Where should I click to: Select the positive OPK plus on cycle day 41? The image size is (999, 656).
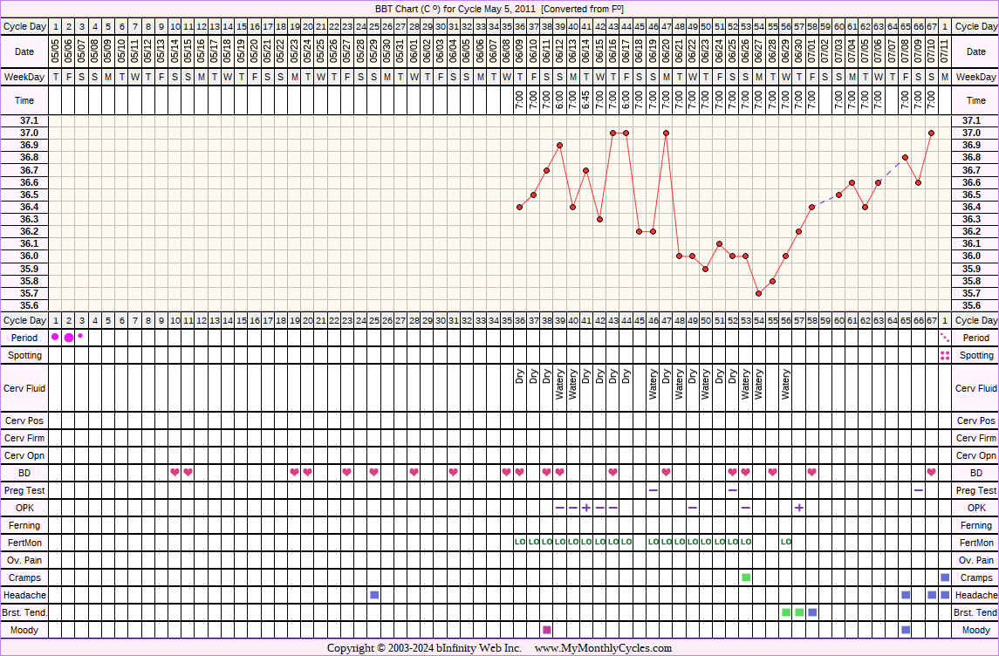point(586,508)
